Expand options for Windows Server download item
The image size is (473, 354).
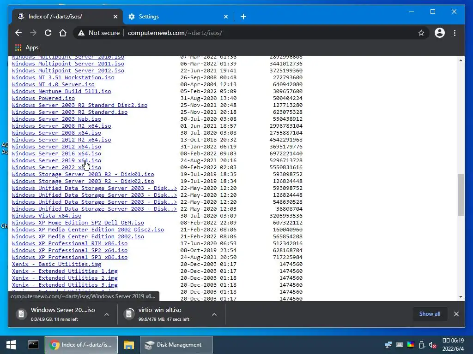point(107,314)
